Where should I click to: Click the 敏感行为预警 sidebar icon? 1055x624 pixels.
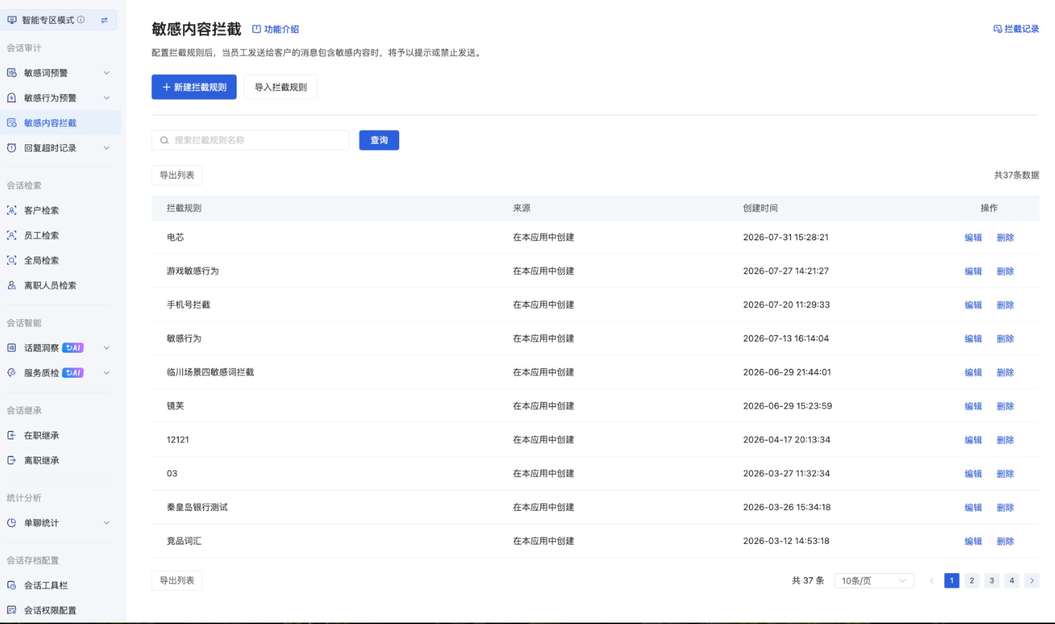(x=12, y=98)
